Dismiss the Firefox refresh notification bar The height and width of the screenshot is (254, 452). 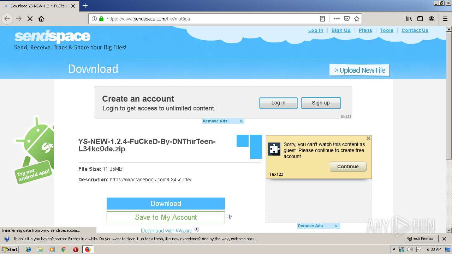444,239
